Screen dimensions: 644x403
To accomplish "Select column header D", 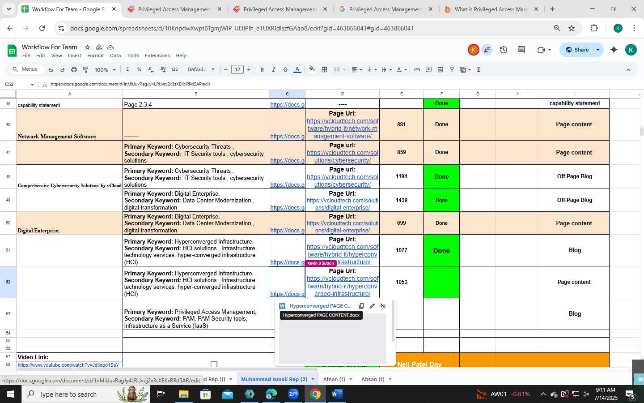I will (x=343, y=94).
